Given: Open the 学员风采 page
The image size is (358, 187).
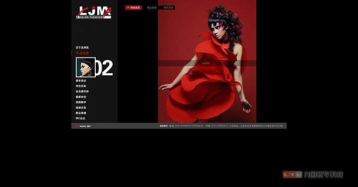Looking at the screenshot, I should (81, 86).
